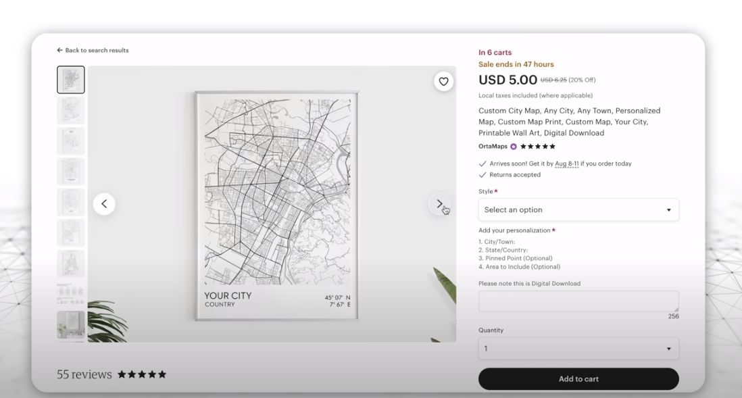Click the main framed map image

pyautogui.click(x=276, y=205)
